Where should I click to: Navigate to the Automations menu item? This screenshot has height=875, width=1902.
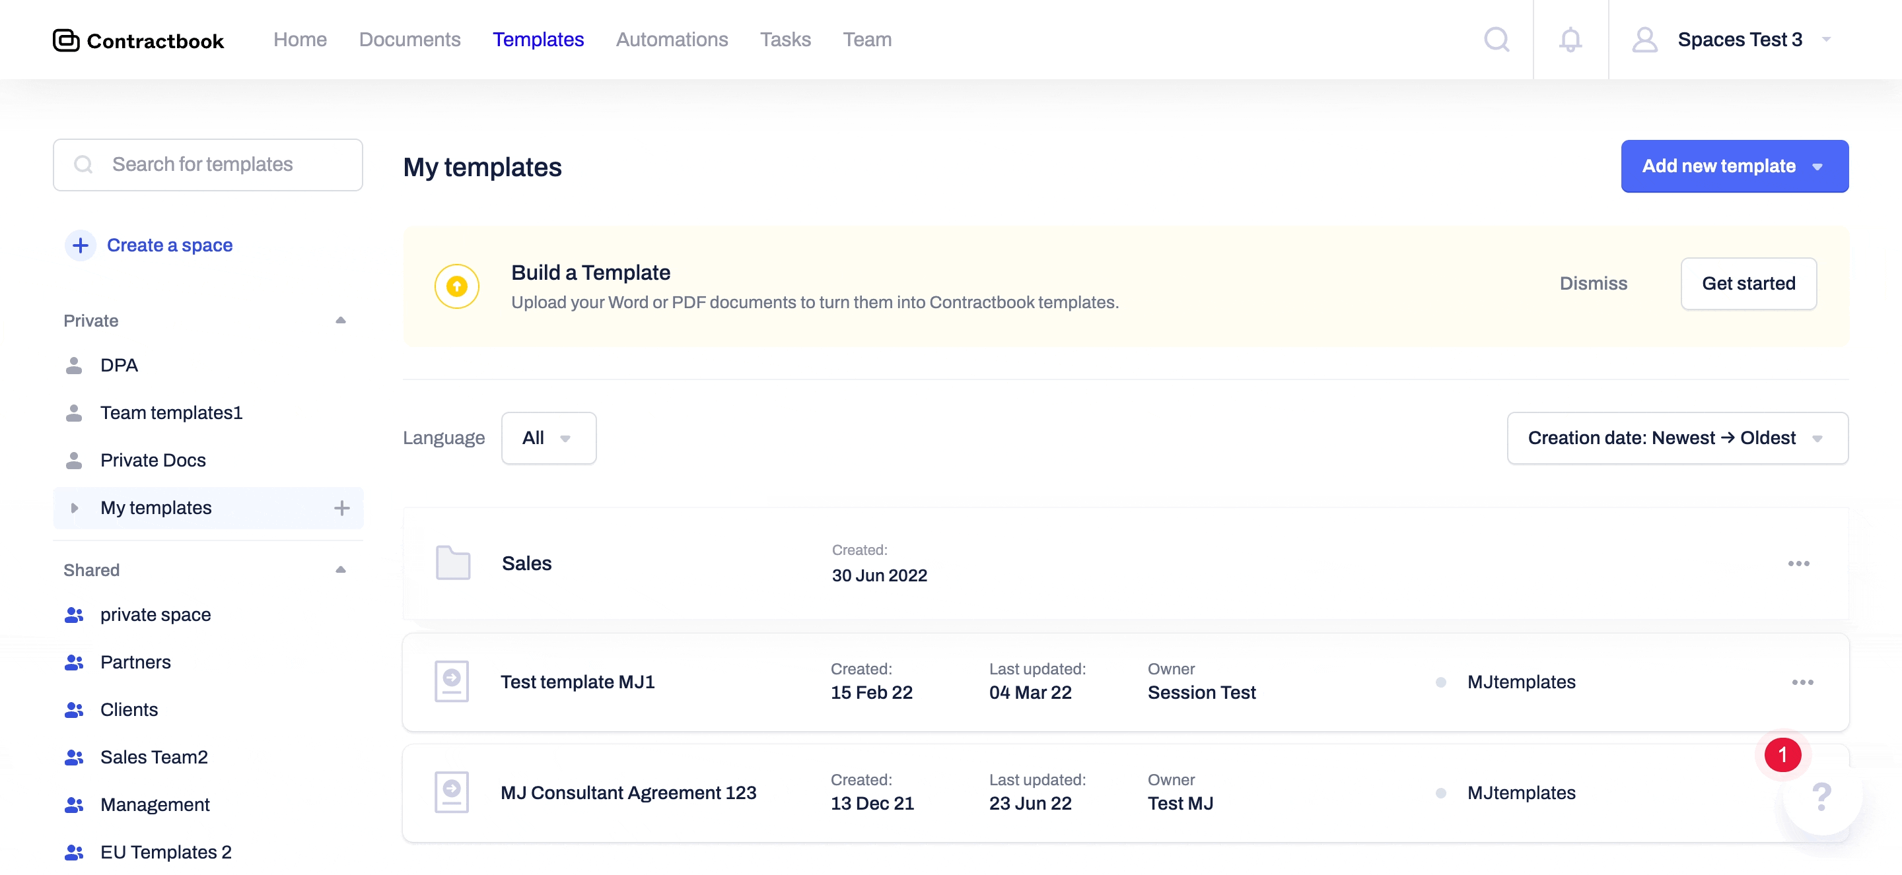click(x=672, y=38)
